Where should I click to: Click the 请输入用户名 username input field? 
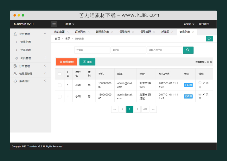click(164, 50)
